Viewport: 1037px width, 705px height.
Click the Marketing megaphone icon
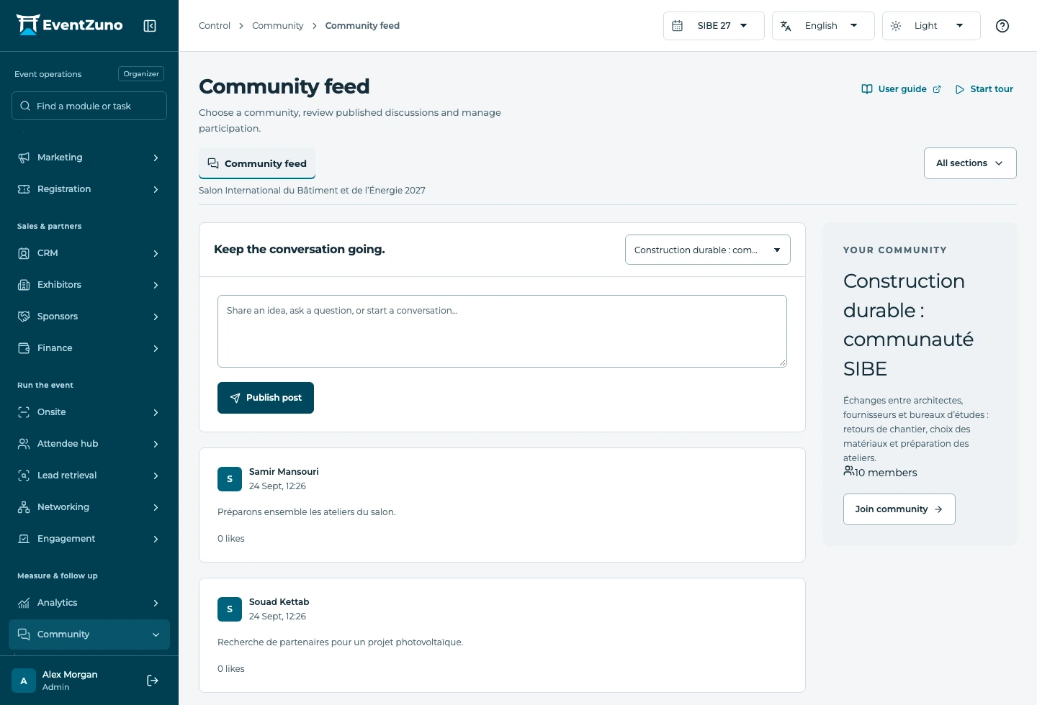[x=24, y=158]
